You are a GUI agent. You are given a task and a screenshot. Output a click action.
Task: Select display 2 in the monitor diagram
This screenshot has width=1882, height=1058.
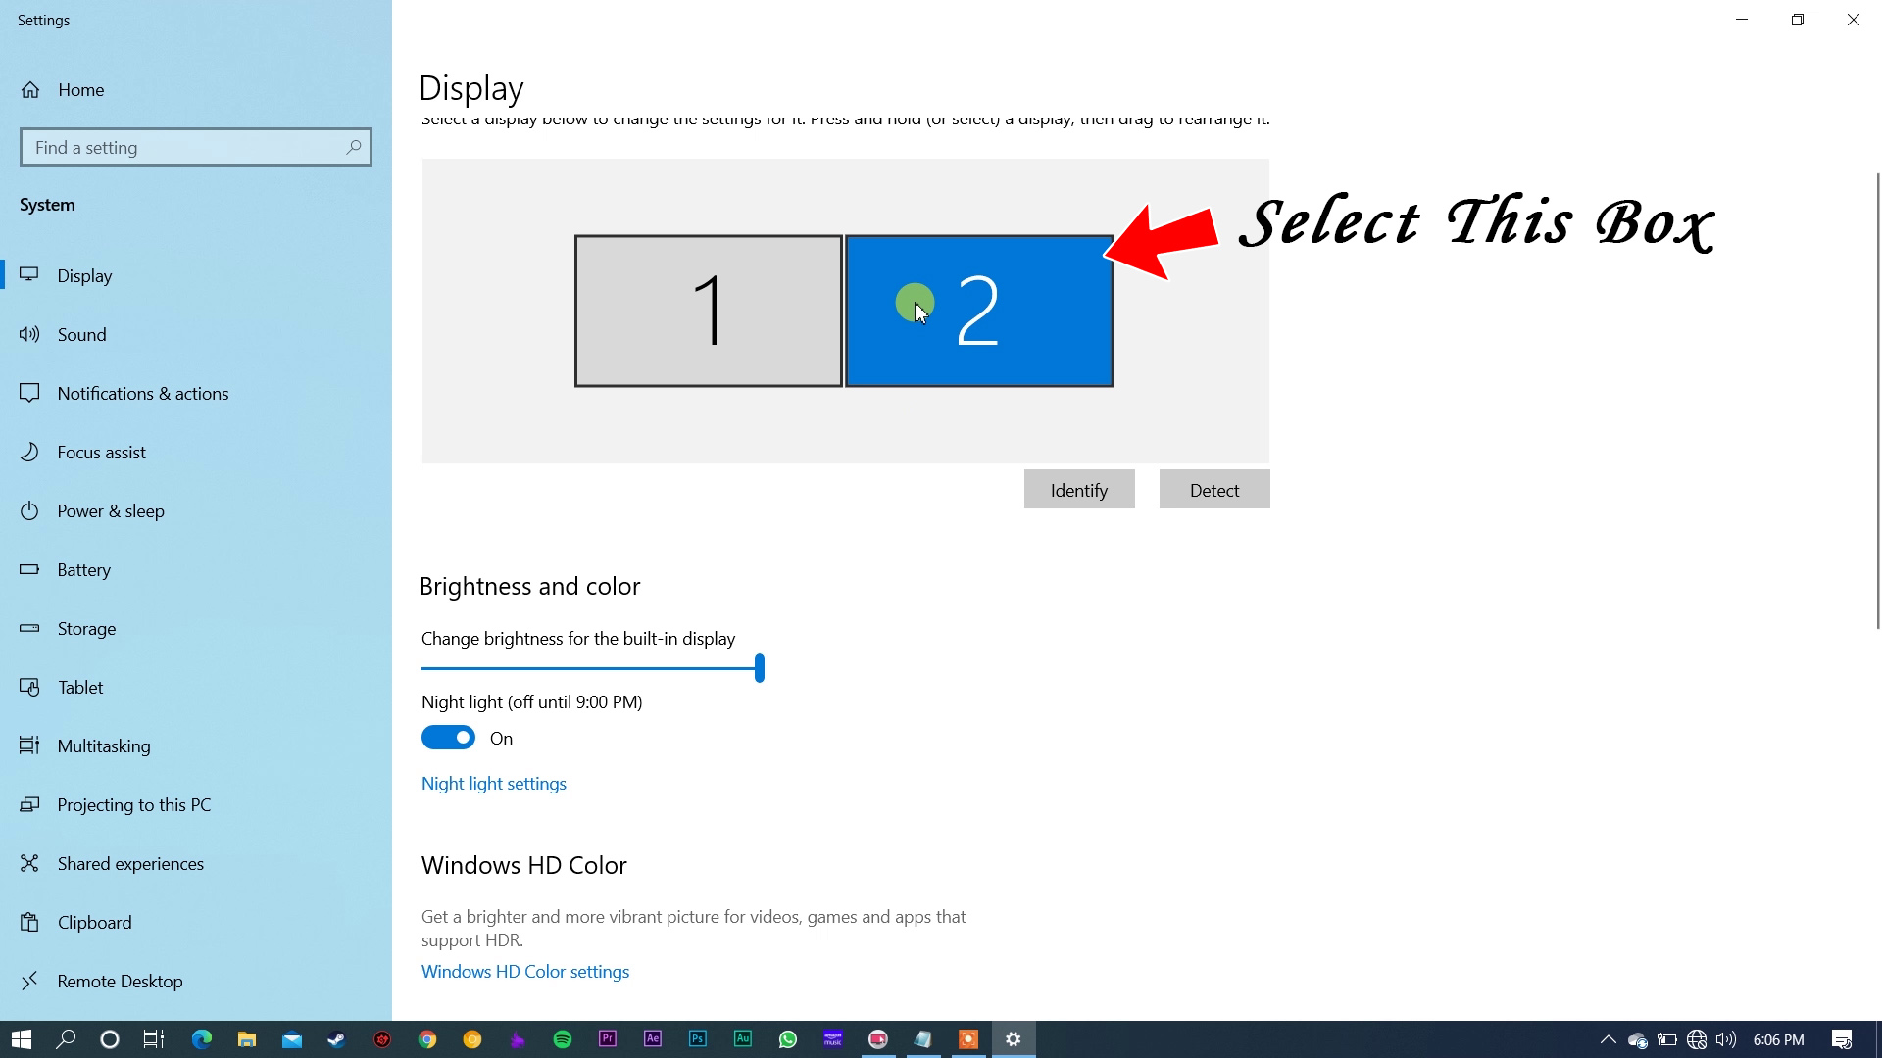[978, 311]
